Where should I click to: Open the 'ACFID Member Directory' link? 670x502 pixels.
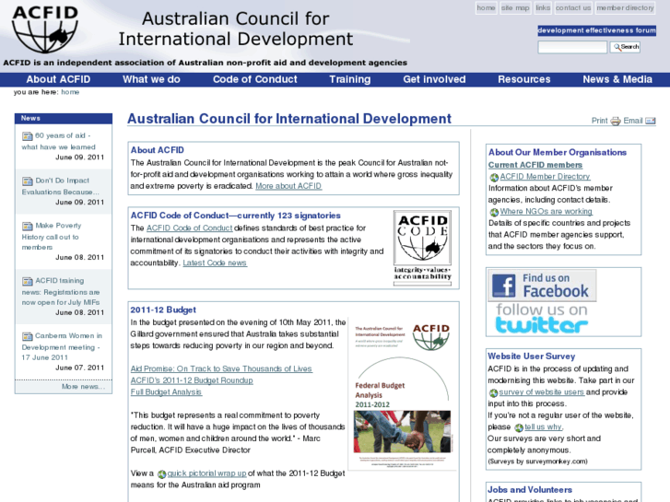[x=546, y=177]
